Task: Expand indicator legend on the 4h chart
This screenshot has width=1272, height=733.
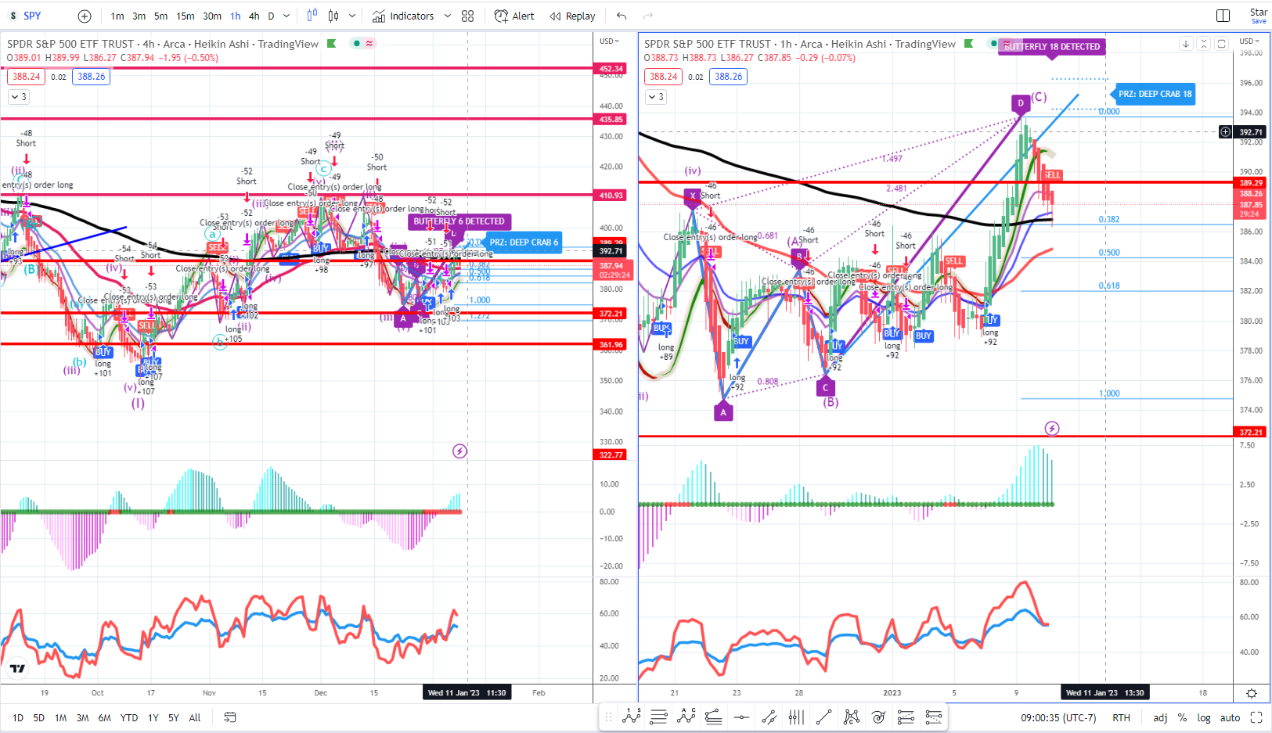Action: pyautogui.click(x=18, y=97)
